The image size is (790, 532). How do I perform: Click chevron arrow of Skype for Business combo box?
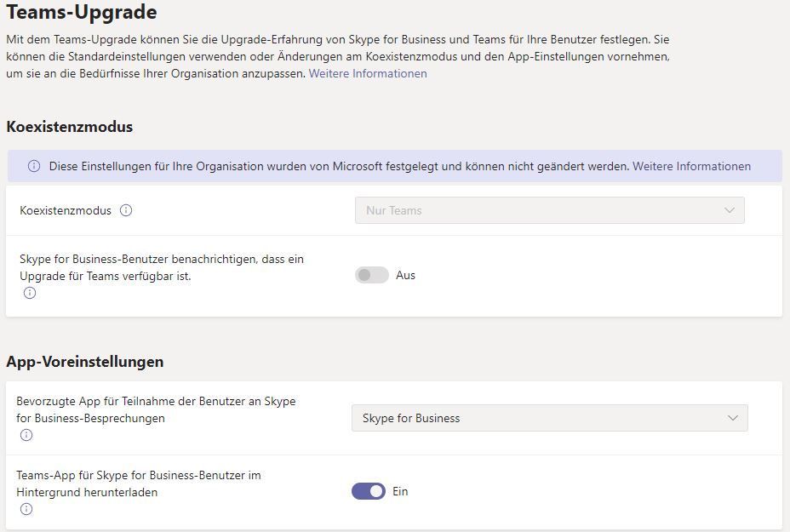(733, 418)
